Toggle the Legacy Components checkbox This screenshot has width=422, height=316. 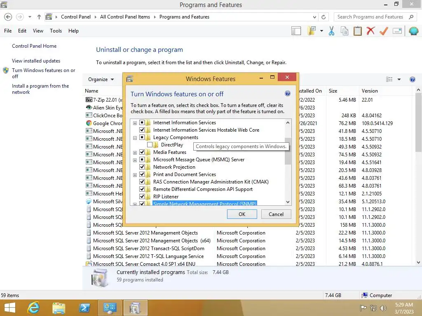point(142,137)
